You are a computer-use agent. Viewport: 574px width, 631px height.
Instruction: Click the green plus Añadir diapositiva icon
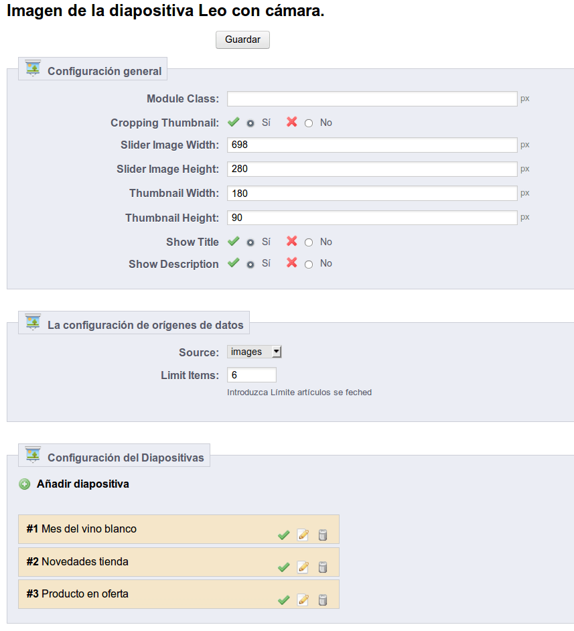point(25,484)
